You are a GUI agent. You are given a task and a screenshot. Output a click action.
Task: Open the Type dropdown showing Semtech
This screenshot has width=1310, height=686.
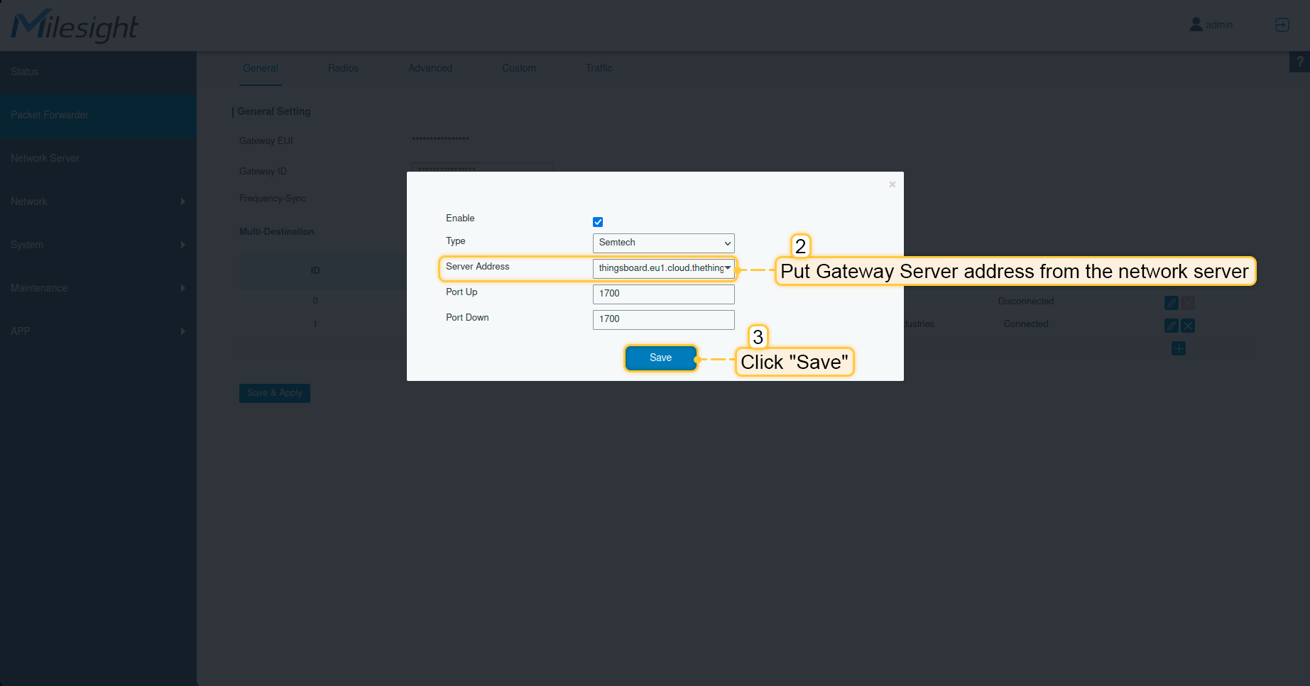point(663,243)
